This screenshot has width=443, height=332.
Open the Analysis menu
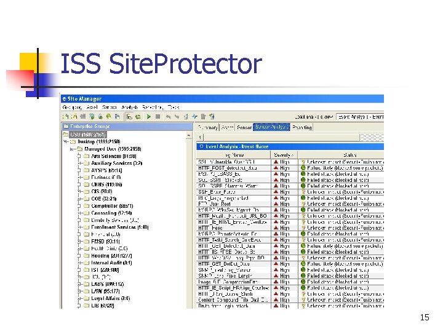pyautogui.click(x=130, y=107)
